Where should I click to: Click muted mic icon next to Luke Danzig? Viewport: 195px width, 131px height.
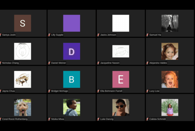click(98, 119)
